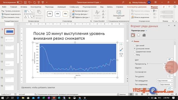The height and width of the screenshot is (100, 178).
Task: Open the chart filters funnel button
Action: click(x=121, y=55)
